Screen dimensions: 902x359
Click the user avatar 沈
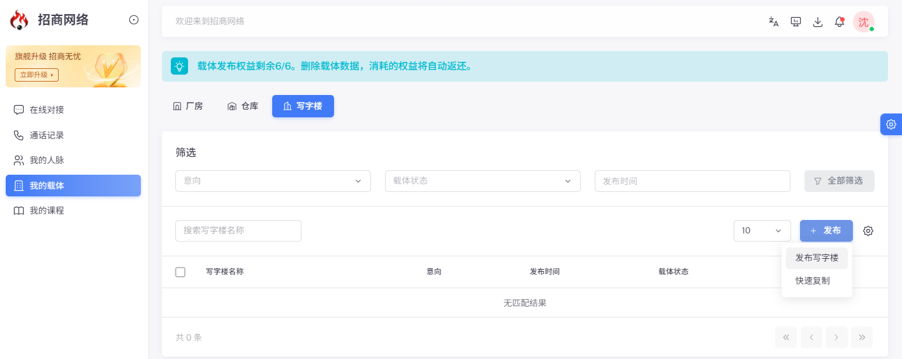pyautogui.click(x=863, y=22)
